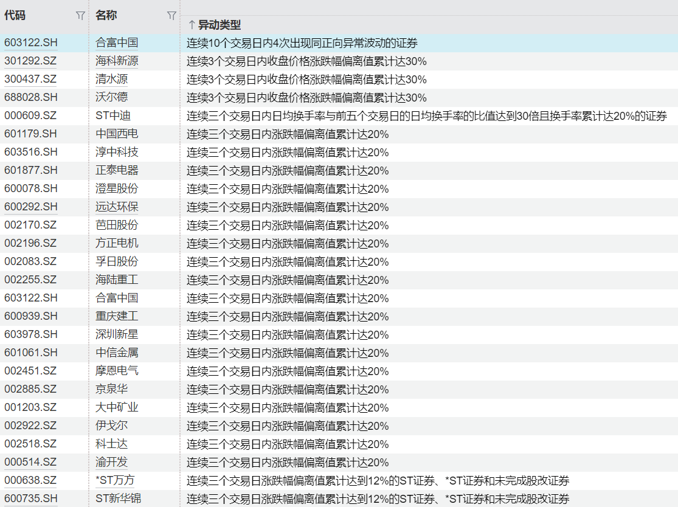Click stock name 中信金属
This screenshot has width=678, height=507.
click(x=117, y=353)
